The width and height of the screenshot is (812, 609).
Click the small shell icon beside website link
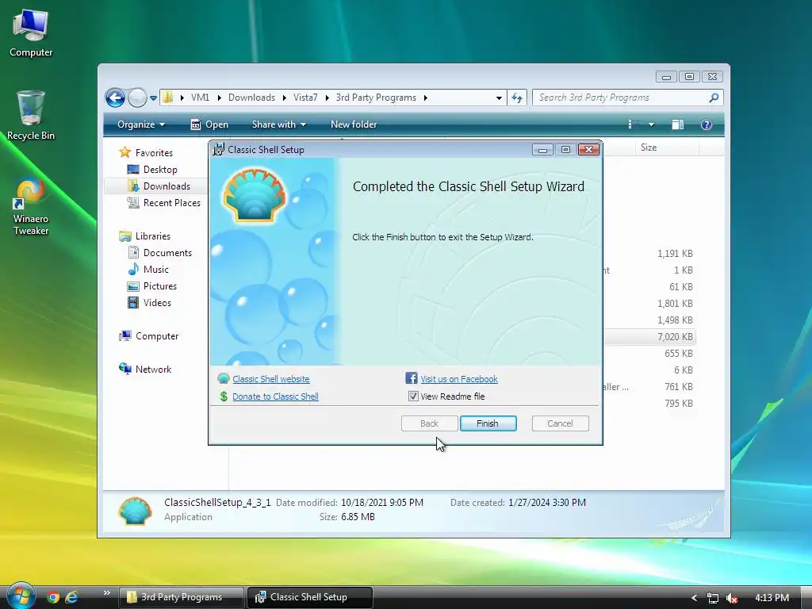tap(224, 378)
